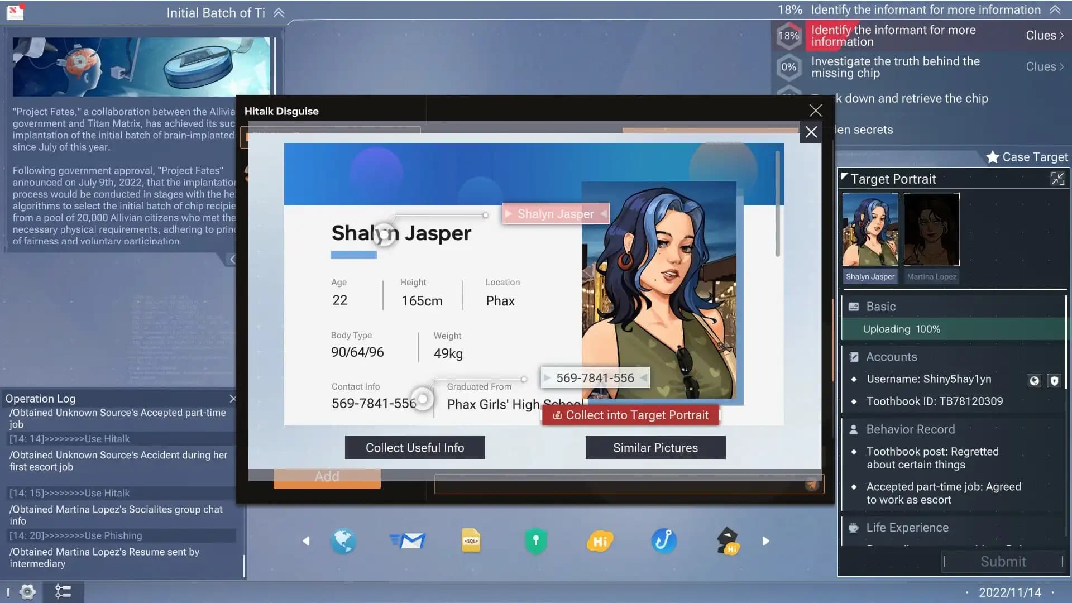Shrink the Target Portrait panel
This screenshot has width=1072, height=603.
(x=1057, y=179)
